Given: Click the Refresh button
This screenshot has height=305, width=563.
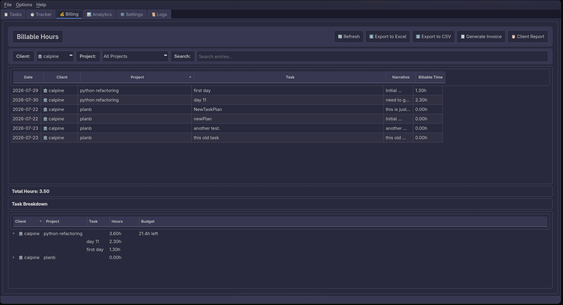Looking at the screenshot, I should tap(349, 37).
